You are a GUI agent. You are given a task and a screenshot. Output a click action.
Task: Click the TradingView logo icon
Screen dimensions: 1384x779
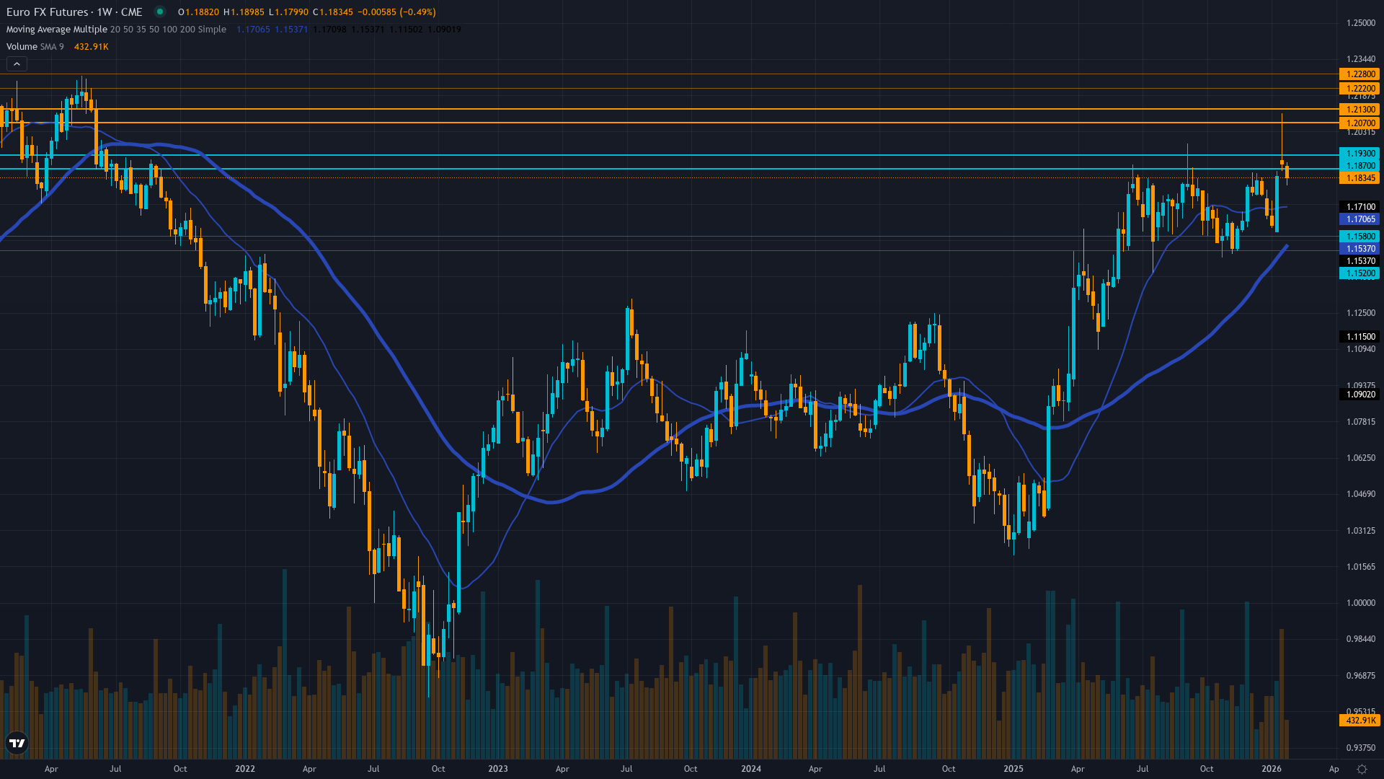coord(17,743)
